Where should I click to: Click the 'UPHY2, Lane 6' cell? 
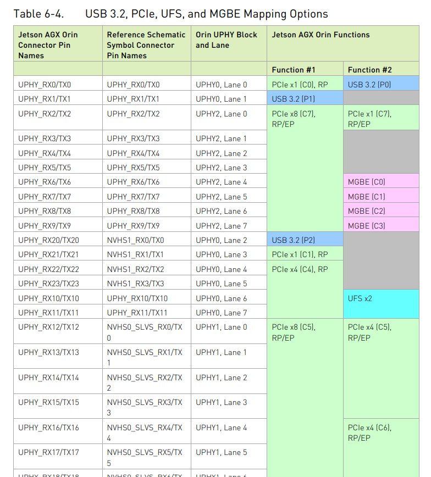pyautogui.click(x=229, y=210)
